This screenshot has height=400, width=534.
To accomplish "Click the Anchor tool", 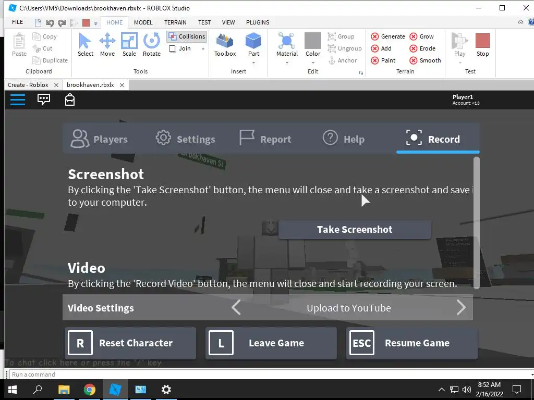I will point(343,60).
